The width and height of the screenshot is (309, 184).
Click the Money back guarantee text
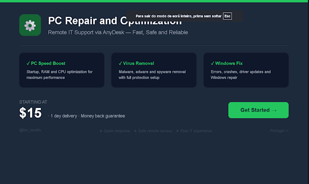[x=103, y=116]
